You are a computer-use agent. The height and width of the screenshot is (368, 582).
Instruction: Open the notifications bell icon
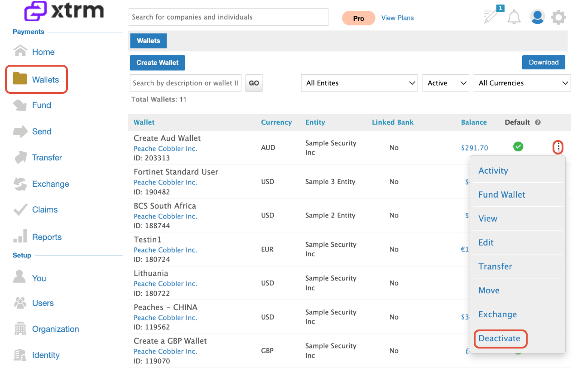(514, 17)
